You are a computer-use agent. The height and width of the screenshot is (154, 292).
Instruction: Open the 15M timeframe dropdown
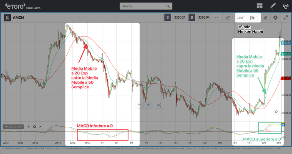click(x=241, y=17)
